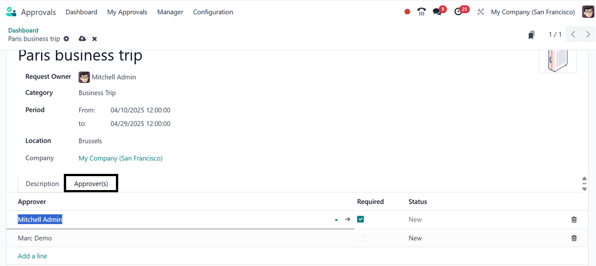Open the My Approvals menu
Screen dimensions: 596x266
[127, 12]
